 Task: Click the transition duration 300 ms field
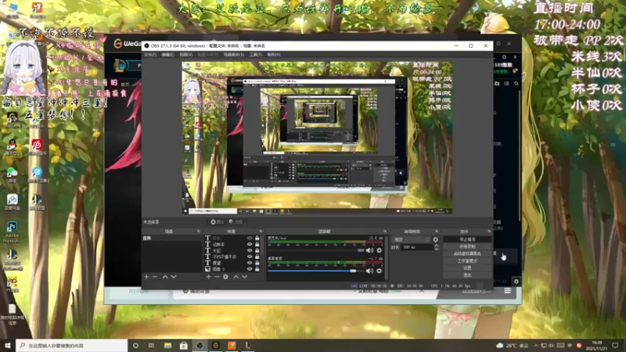[x=417, y=247]
